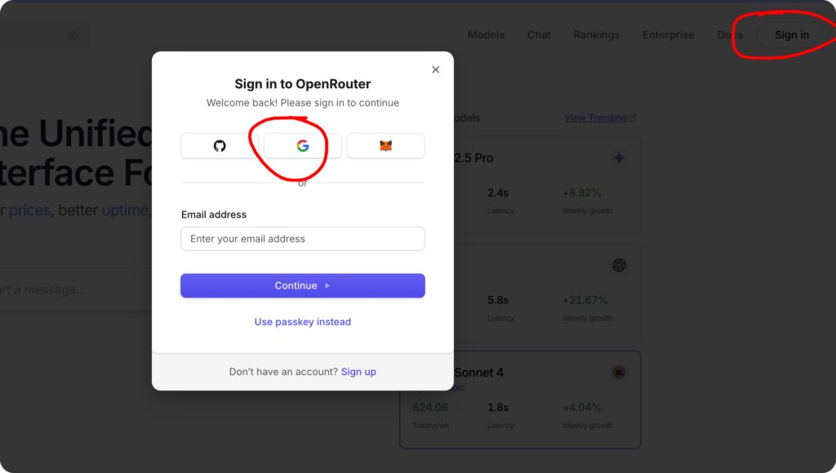Click Use passkey instead link
Viewport: 836px width, 473px height.
[x=303, y=322]
